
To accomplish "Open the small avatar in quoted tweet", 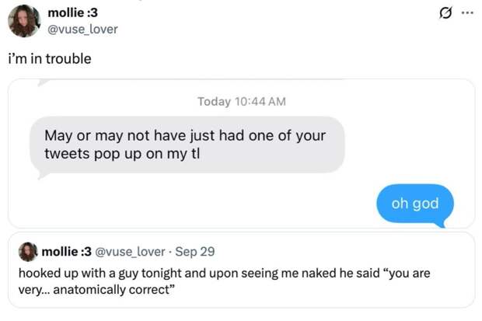I will point(28,252).
